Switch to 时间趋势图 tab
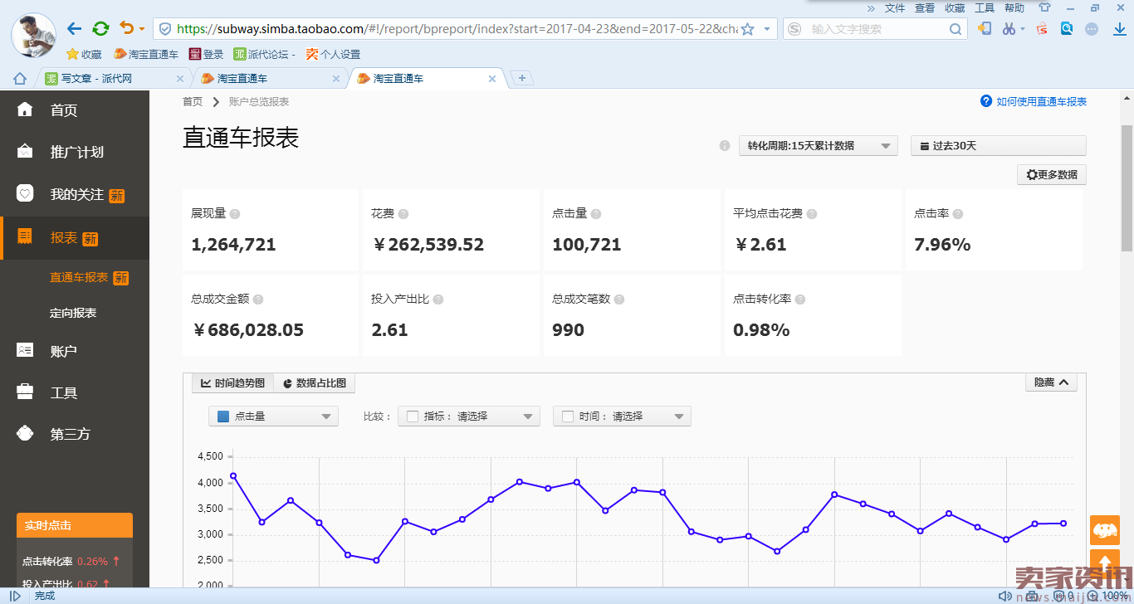Viewport: 1134px width, 604px height. (232, 383)
